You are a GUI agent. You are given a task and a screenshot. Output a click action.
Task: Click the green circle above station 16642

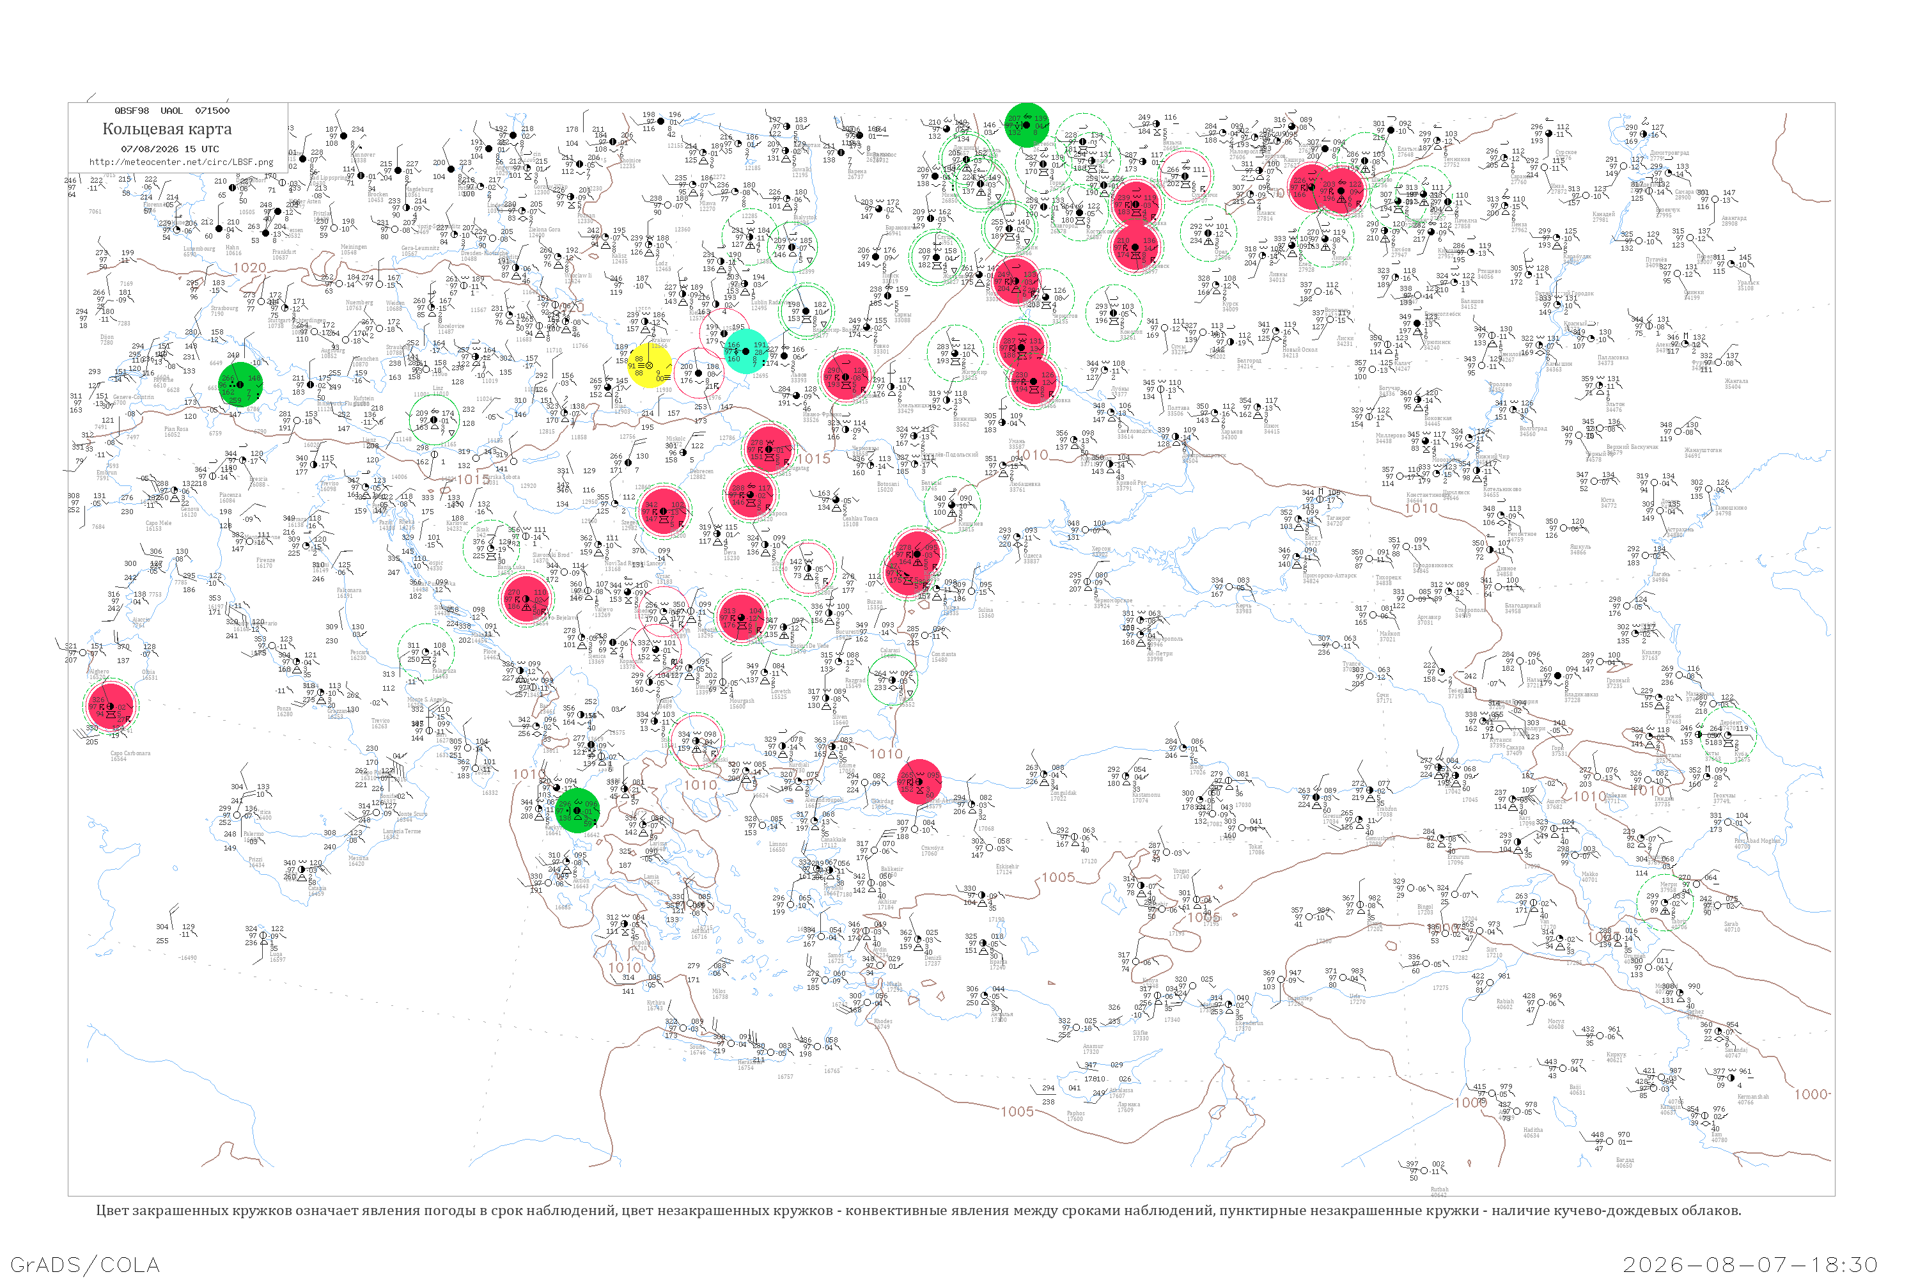(x=577, y=810)
